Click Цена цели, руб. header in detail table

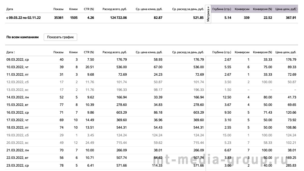pos(286,52)
